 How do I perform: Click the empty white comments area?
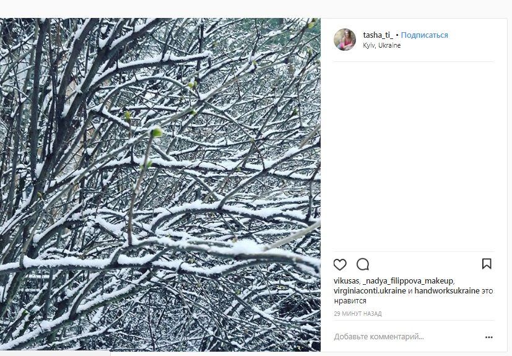pyautogui.click(x=414, y=155)
